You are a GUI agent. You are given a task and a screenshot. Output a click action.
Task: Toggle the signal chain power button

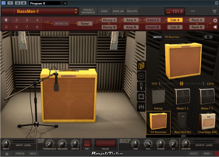point(215,20)
